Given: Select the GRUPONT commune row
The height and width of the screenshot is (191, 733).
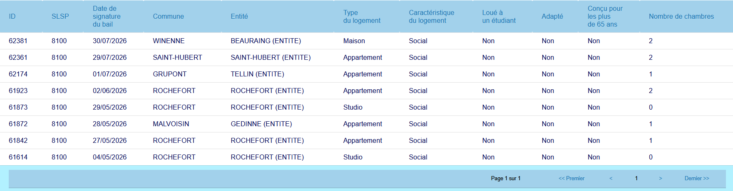Looking at the screenshot, I should point(366,74).
